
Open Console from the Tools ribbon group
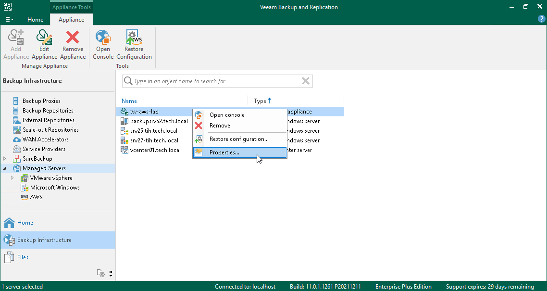point(103,45)
